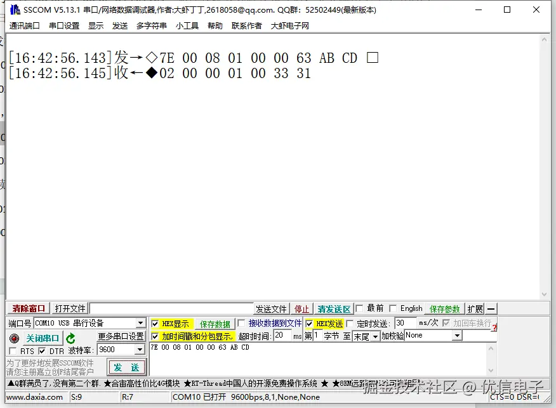The width and height of the screenshot is (556, 408).
Task: Open the www.daxia.com website link
Action: point(35,397)
